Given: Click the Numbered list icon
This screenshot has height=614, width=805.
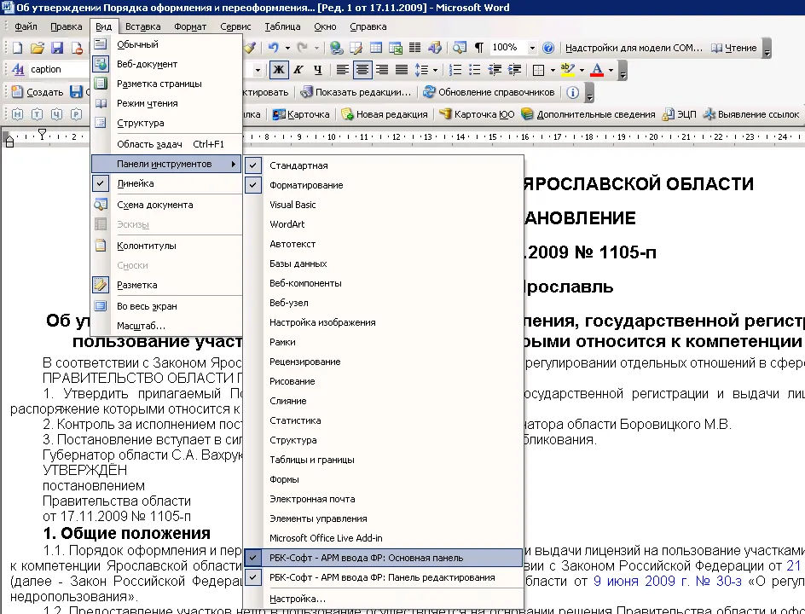Looking at the screenshot, I should coord(455,69).
